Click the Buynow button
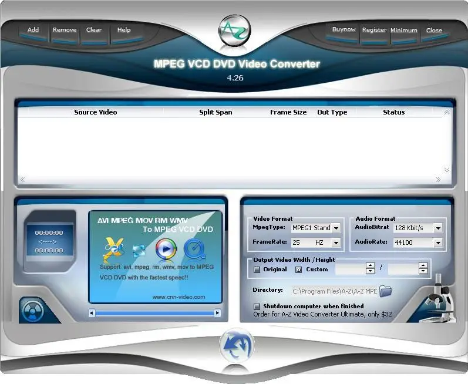The height and width of the screenshot is (384, 468). pyautogui.click(x=344, y=29)
